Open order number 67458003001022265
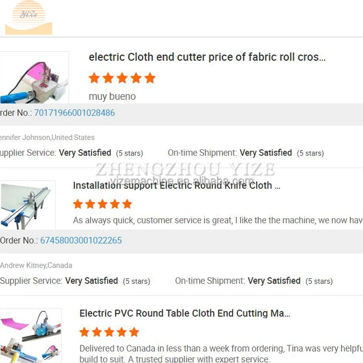Image resolution: width=363 pixels, height=363 pixels. [x=81, y=240]
